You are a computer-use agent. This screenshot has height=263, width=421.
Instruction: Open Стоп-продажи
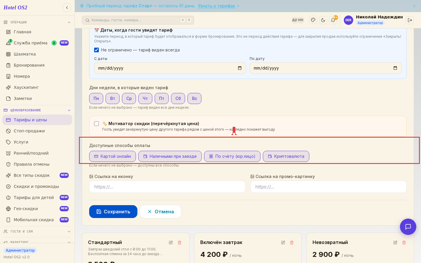click(37, 131)
